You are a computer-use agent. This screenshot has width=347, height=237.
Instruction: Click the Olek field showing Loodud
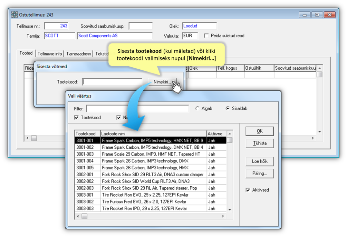point(199,26)
